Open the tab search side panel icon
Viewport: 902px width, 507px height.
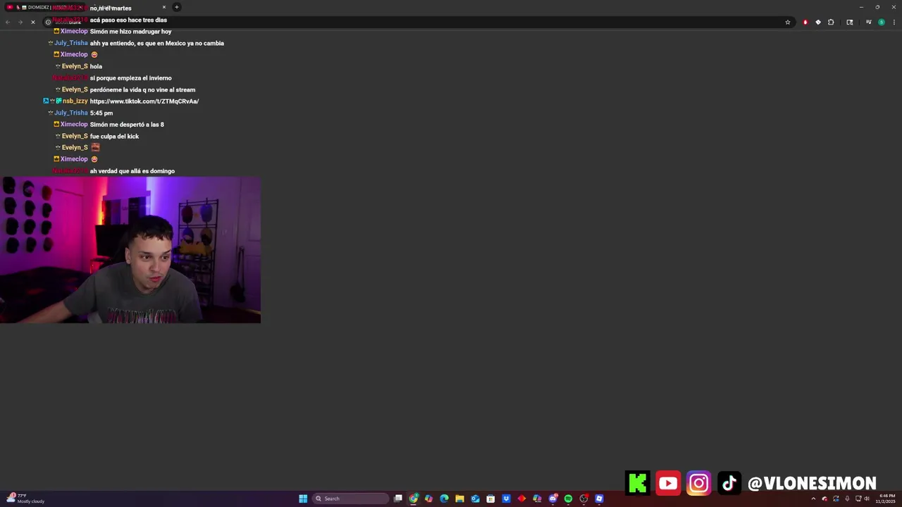(x=850, y=22)
